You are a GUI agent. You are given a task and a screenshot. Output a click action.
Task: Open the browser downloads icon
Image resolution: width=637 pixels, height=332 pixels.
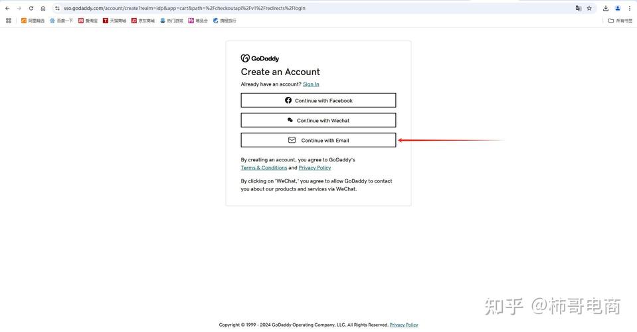click(x=606, y=8)
